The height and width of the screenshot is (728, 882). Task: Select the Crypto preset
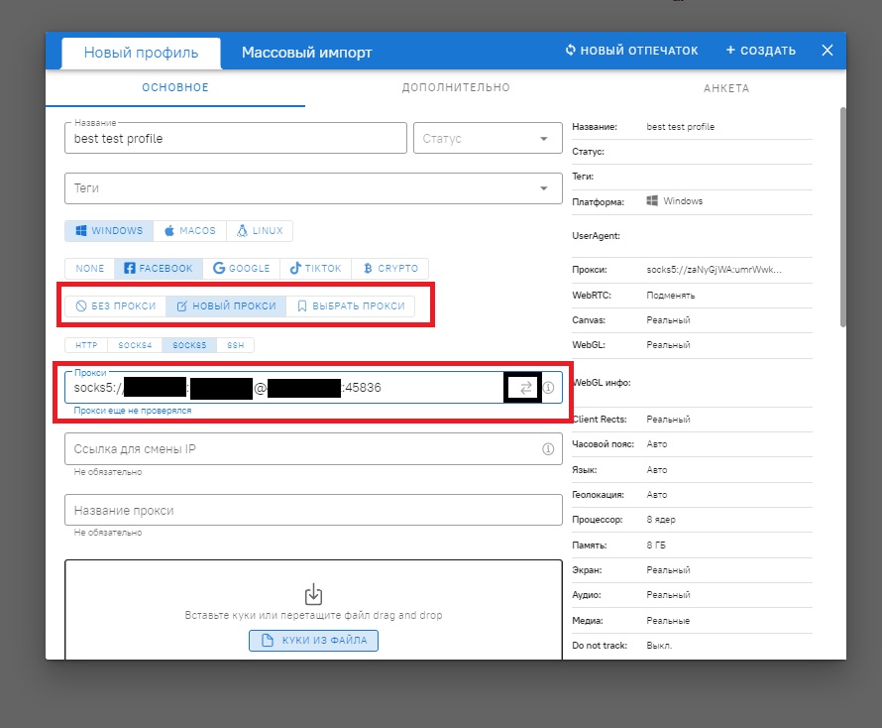390,268
